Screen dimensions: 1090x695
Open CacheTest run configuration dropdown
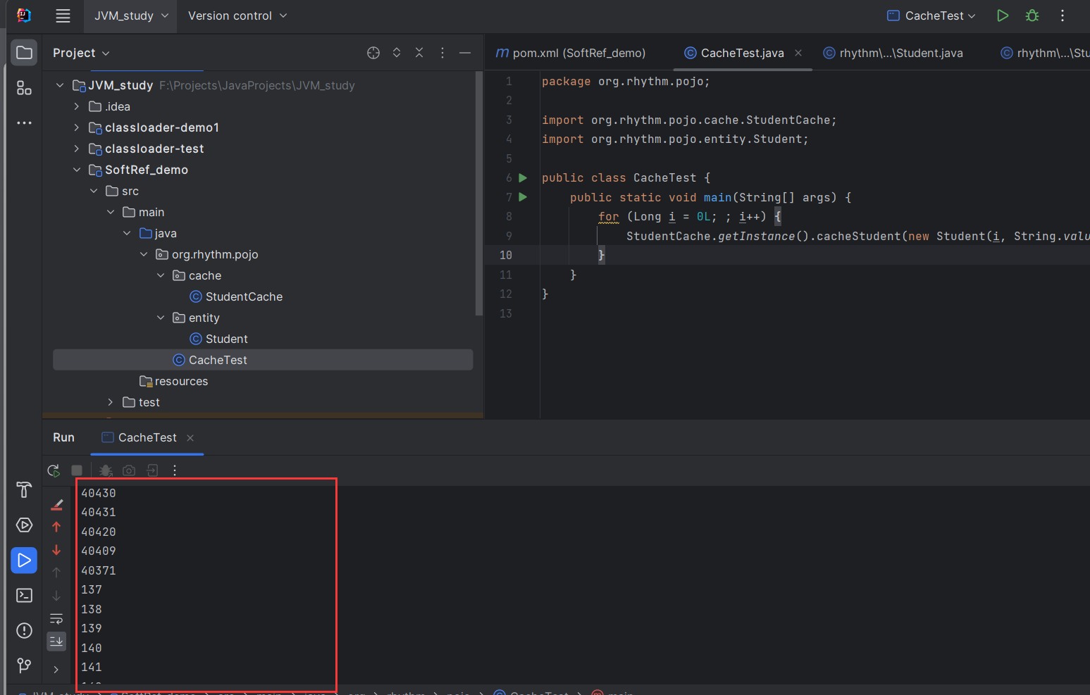point(931,15)
